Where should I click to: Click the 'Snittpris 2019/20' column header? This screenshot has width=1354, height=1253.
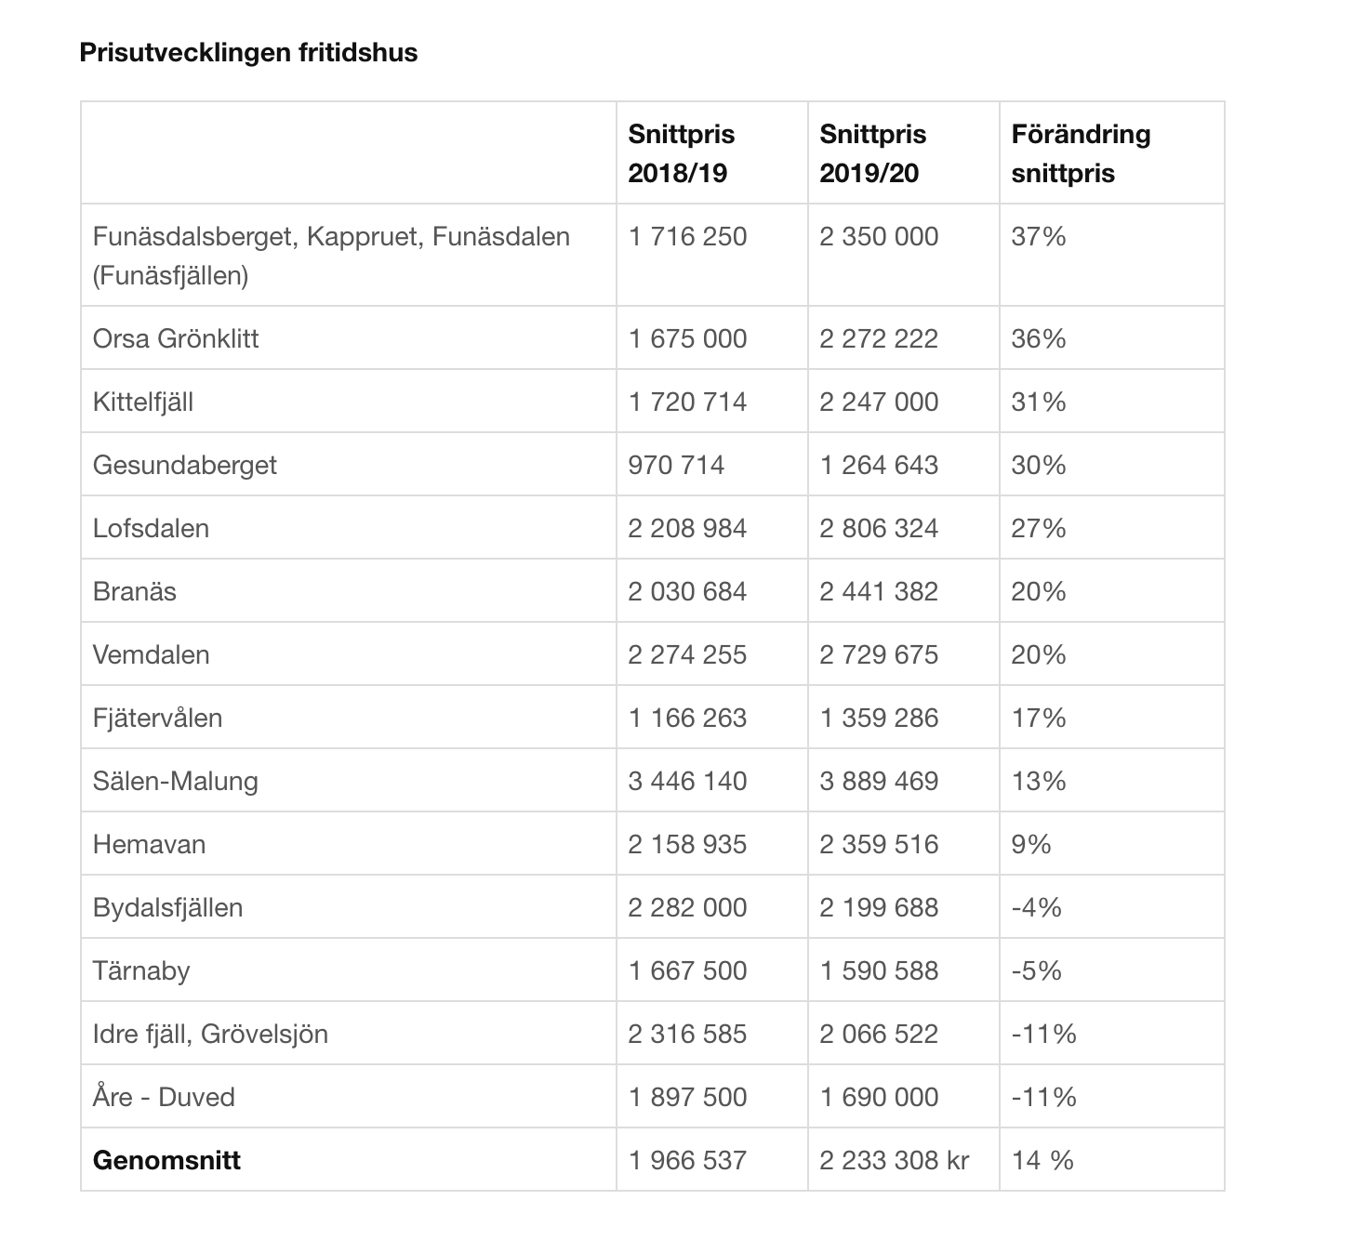[872, 153]
